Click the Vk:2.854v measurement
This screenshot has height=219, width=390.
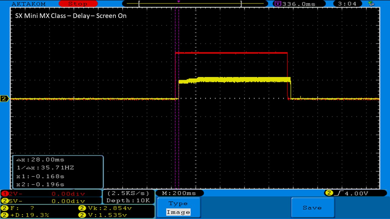point(105,208)
